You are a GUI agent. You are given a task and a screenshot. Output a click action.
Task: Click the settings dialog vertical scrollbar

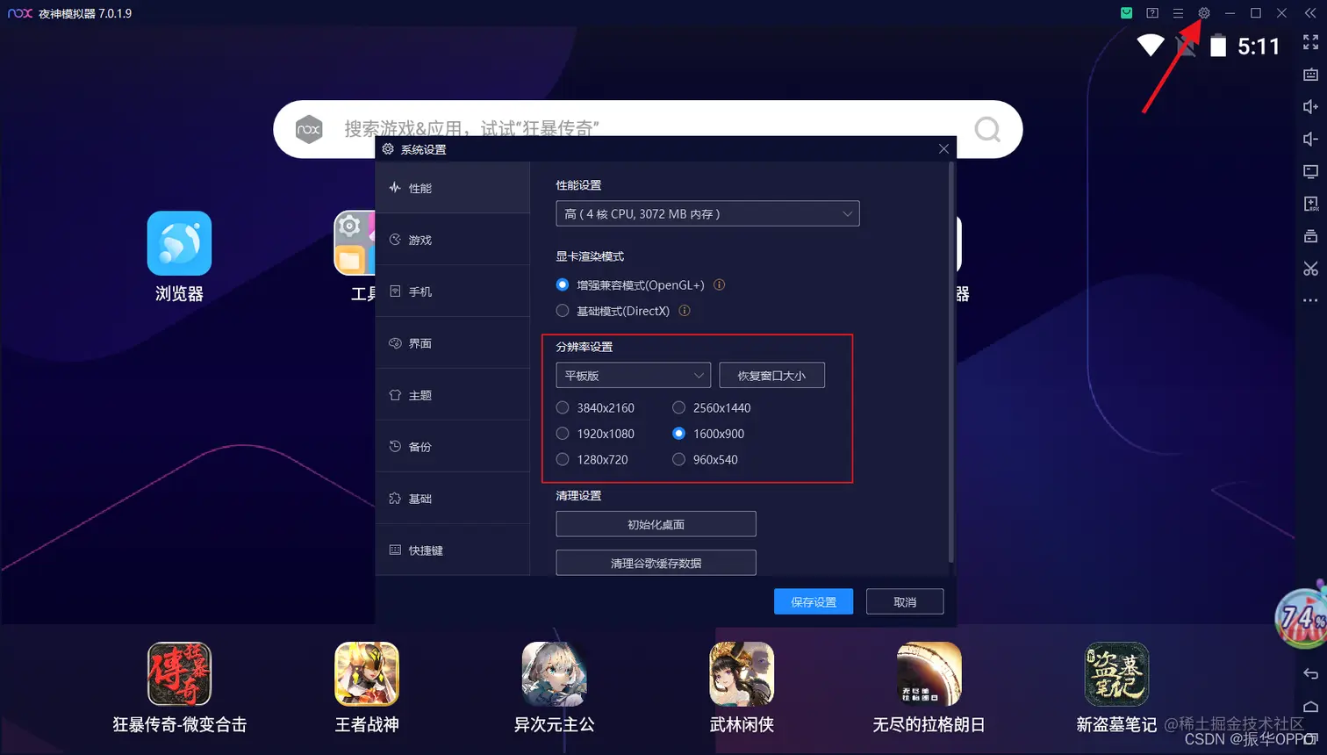point(951,362)
